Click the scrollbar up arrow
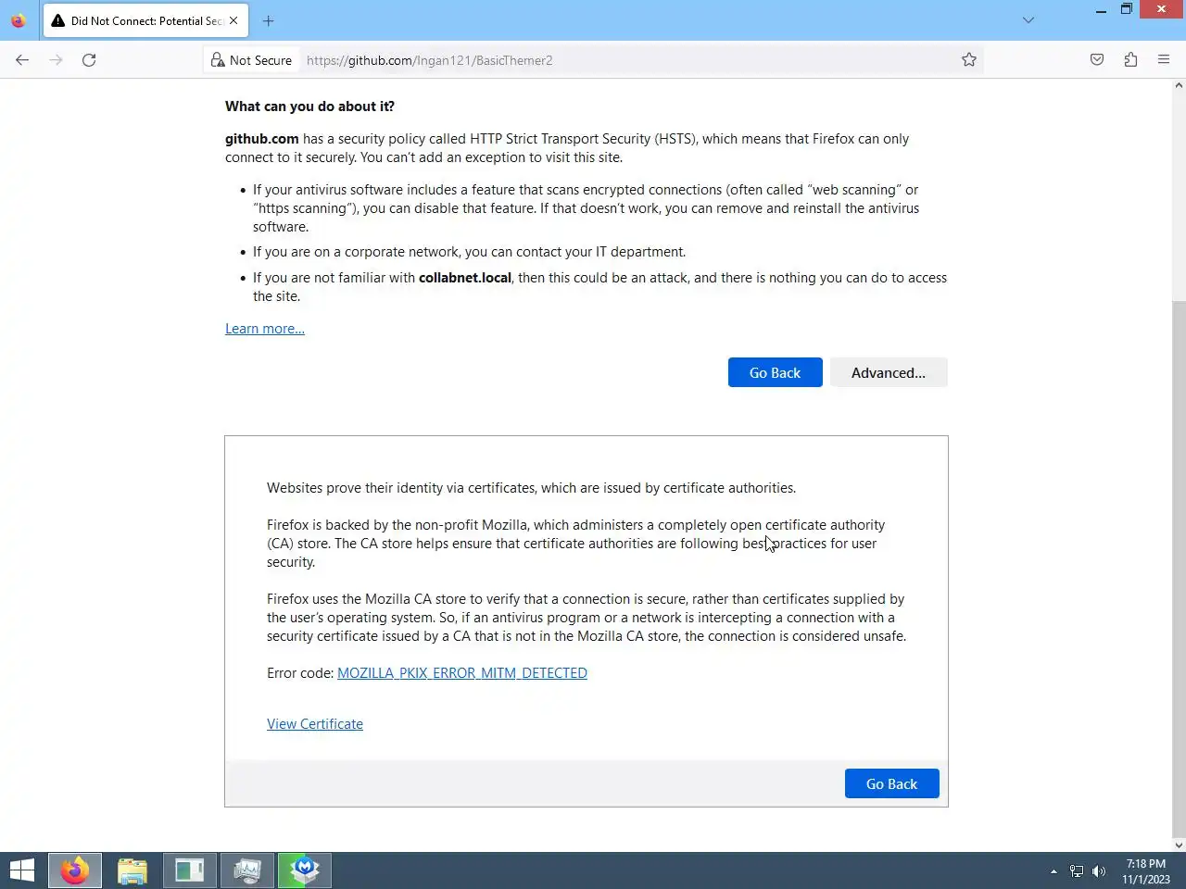The image size is (1186, 889). [1179, 85]
